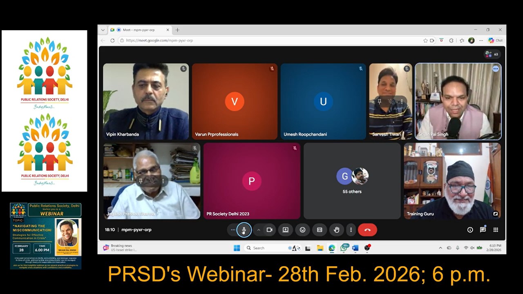Click meeting code mpm-pyxr-orp text

(136, 230)
